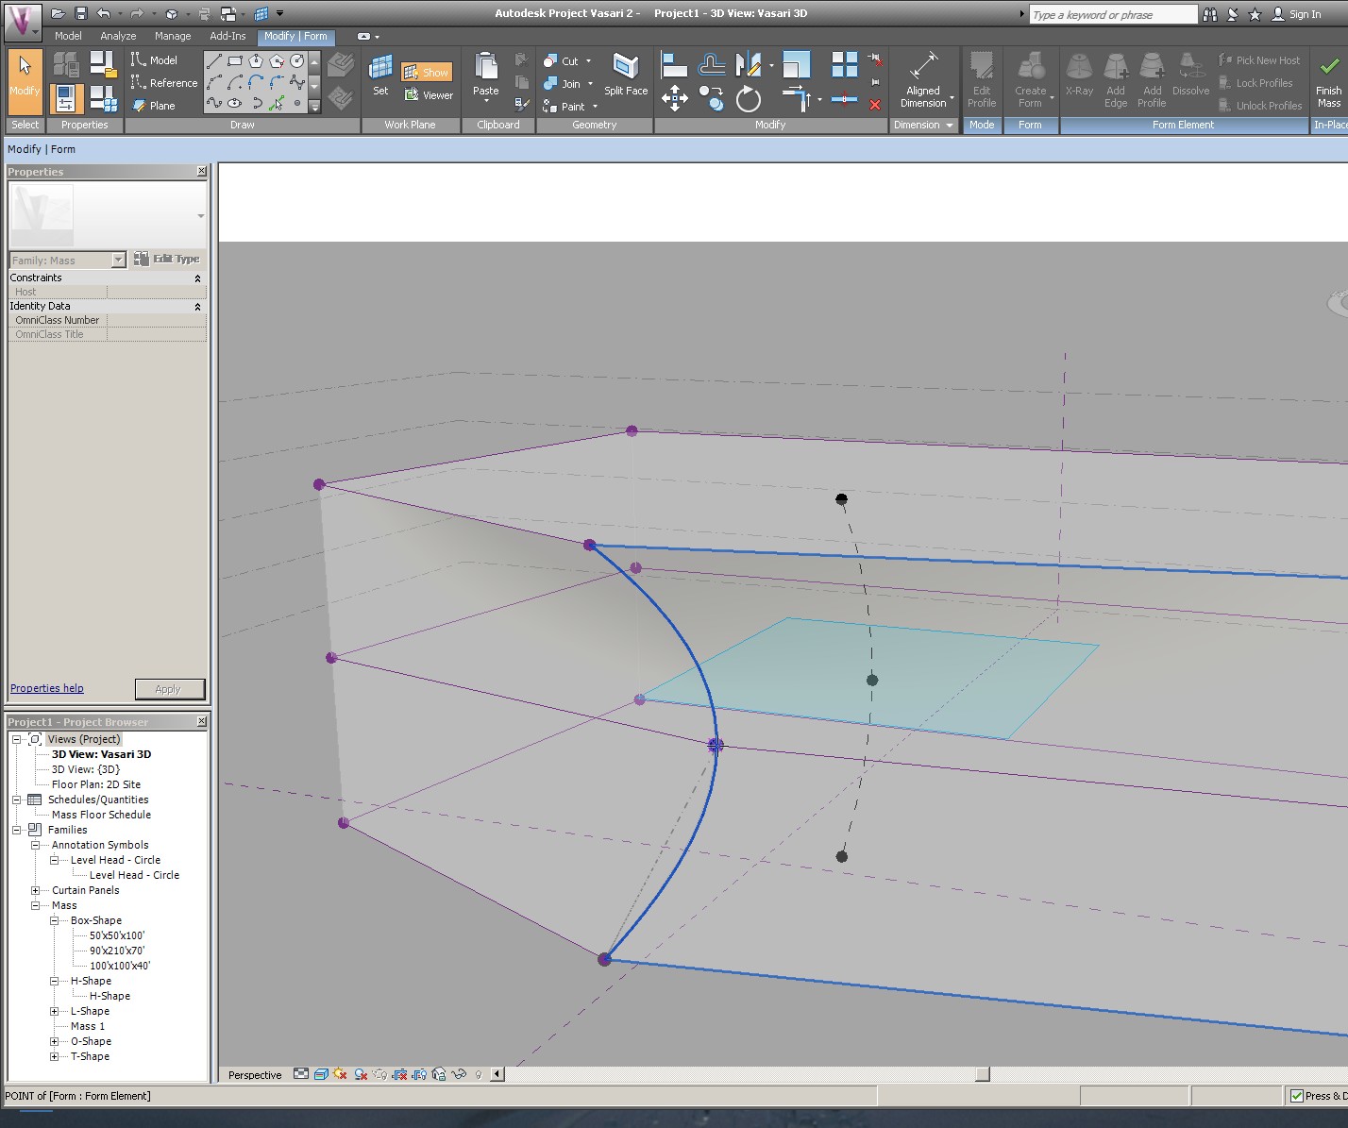Toggle the Show work plane button
This screenshot has width=1348, height=1128.
427,73
